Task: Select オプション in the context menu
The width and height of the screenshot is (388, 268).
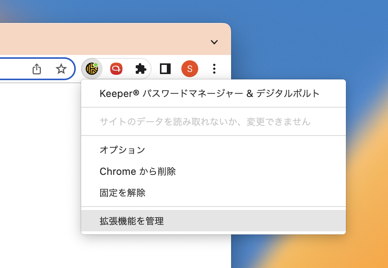Action: (122, 150)
